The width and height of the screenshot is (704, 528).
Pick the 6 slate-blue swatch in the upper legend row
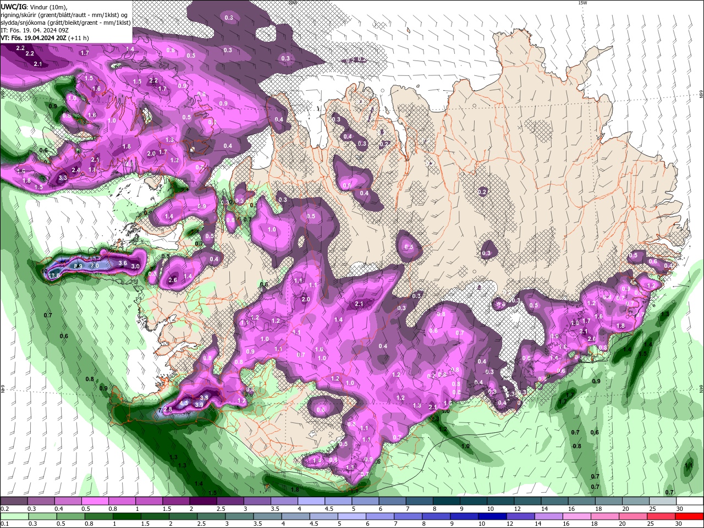click(x=392, y=501)
